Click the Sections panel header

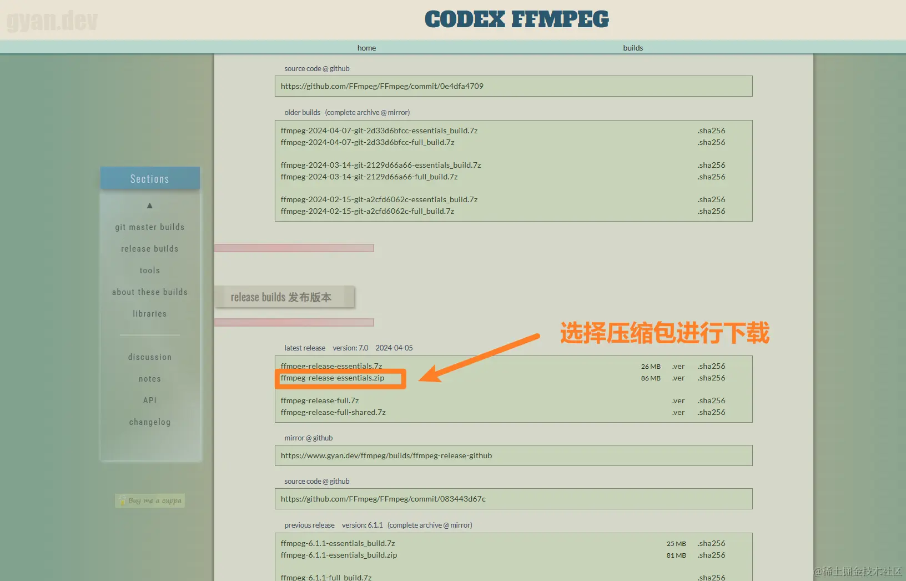[x=150, y=178]
